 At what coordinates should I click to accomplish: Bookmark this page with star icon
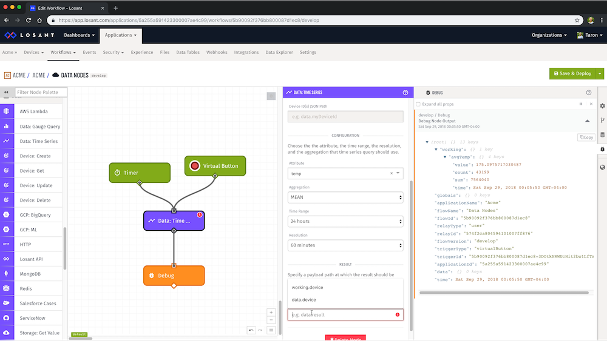(x=577, y=20)
